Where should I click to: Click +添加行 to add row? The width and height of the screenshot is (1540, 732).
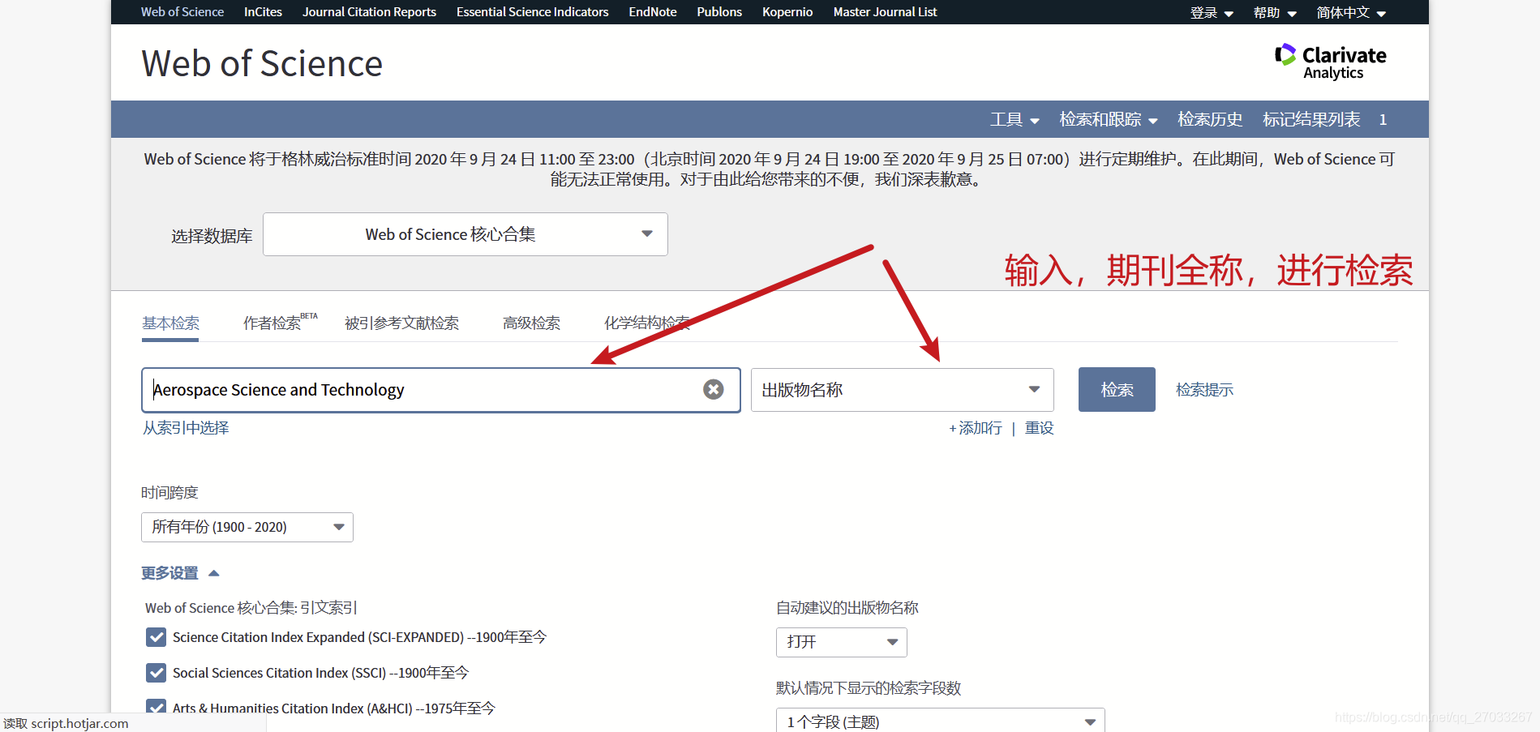pos(976,428)
